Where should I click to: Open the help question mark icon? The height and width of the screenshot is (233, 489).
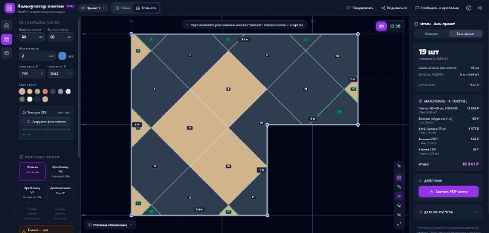(x=468, y=8)
